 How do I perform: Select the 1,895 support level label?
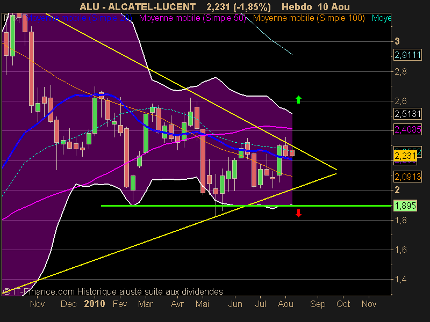[405, 206]
